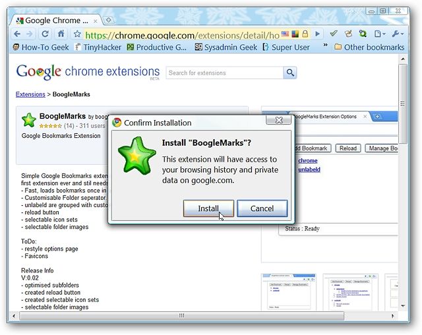The height and width of the screenshot is (335, 422).
Task: Click Cancel in the confirm dialog
Action: tap(262, 208)
